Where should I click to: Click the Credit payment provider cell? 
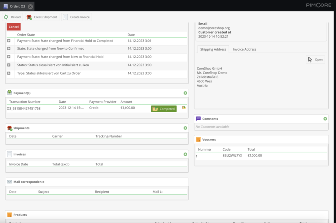point(94,108)
